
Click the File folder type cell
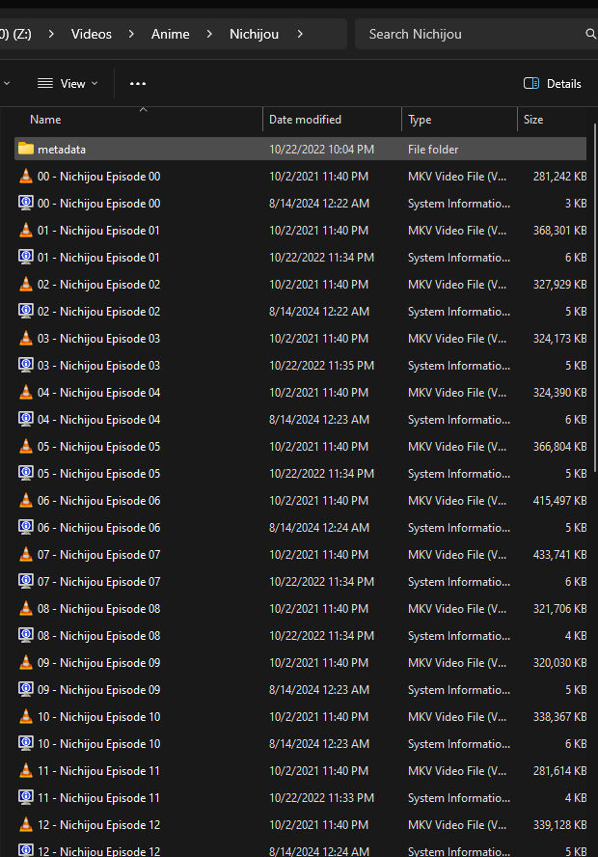[433, 150]
